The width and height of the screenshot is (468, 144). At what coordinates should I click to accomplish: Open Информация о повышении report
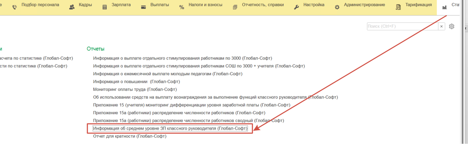(x=136, y=82)
